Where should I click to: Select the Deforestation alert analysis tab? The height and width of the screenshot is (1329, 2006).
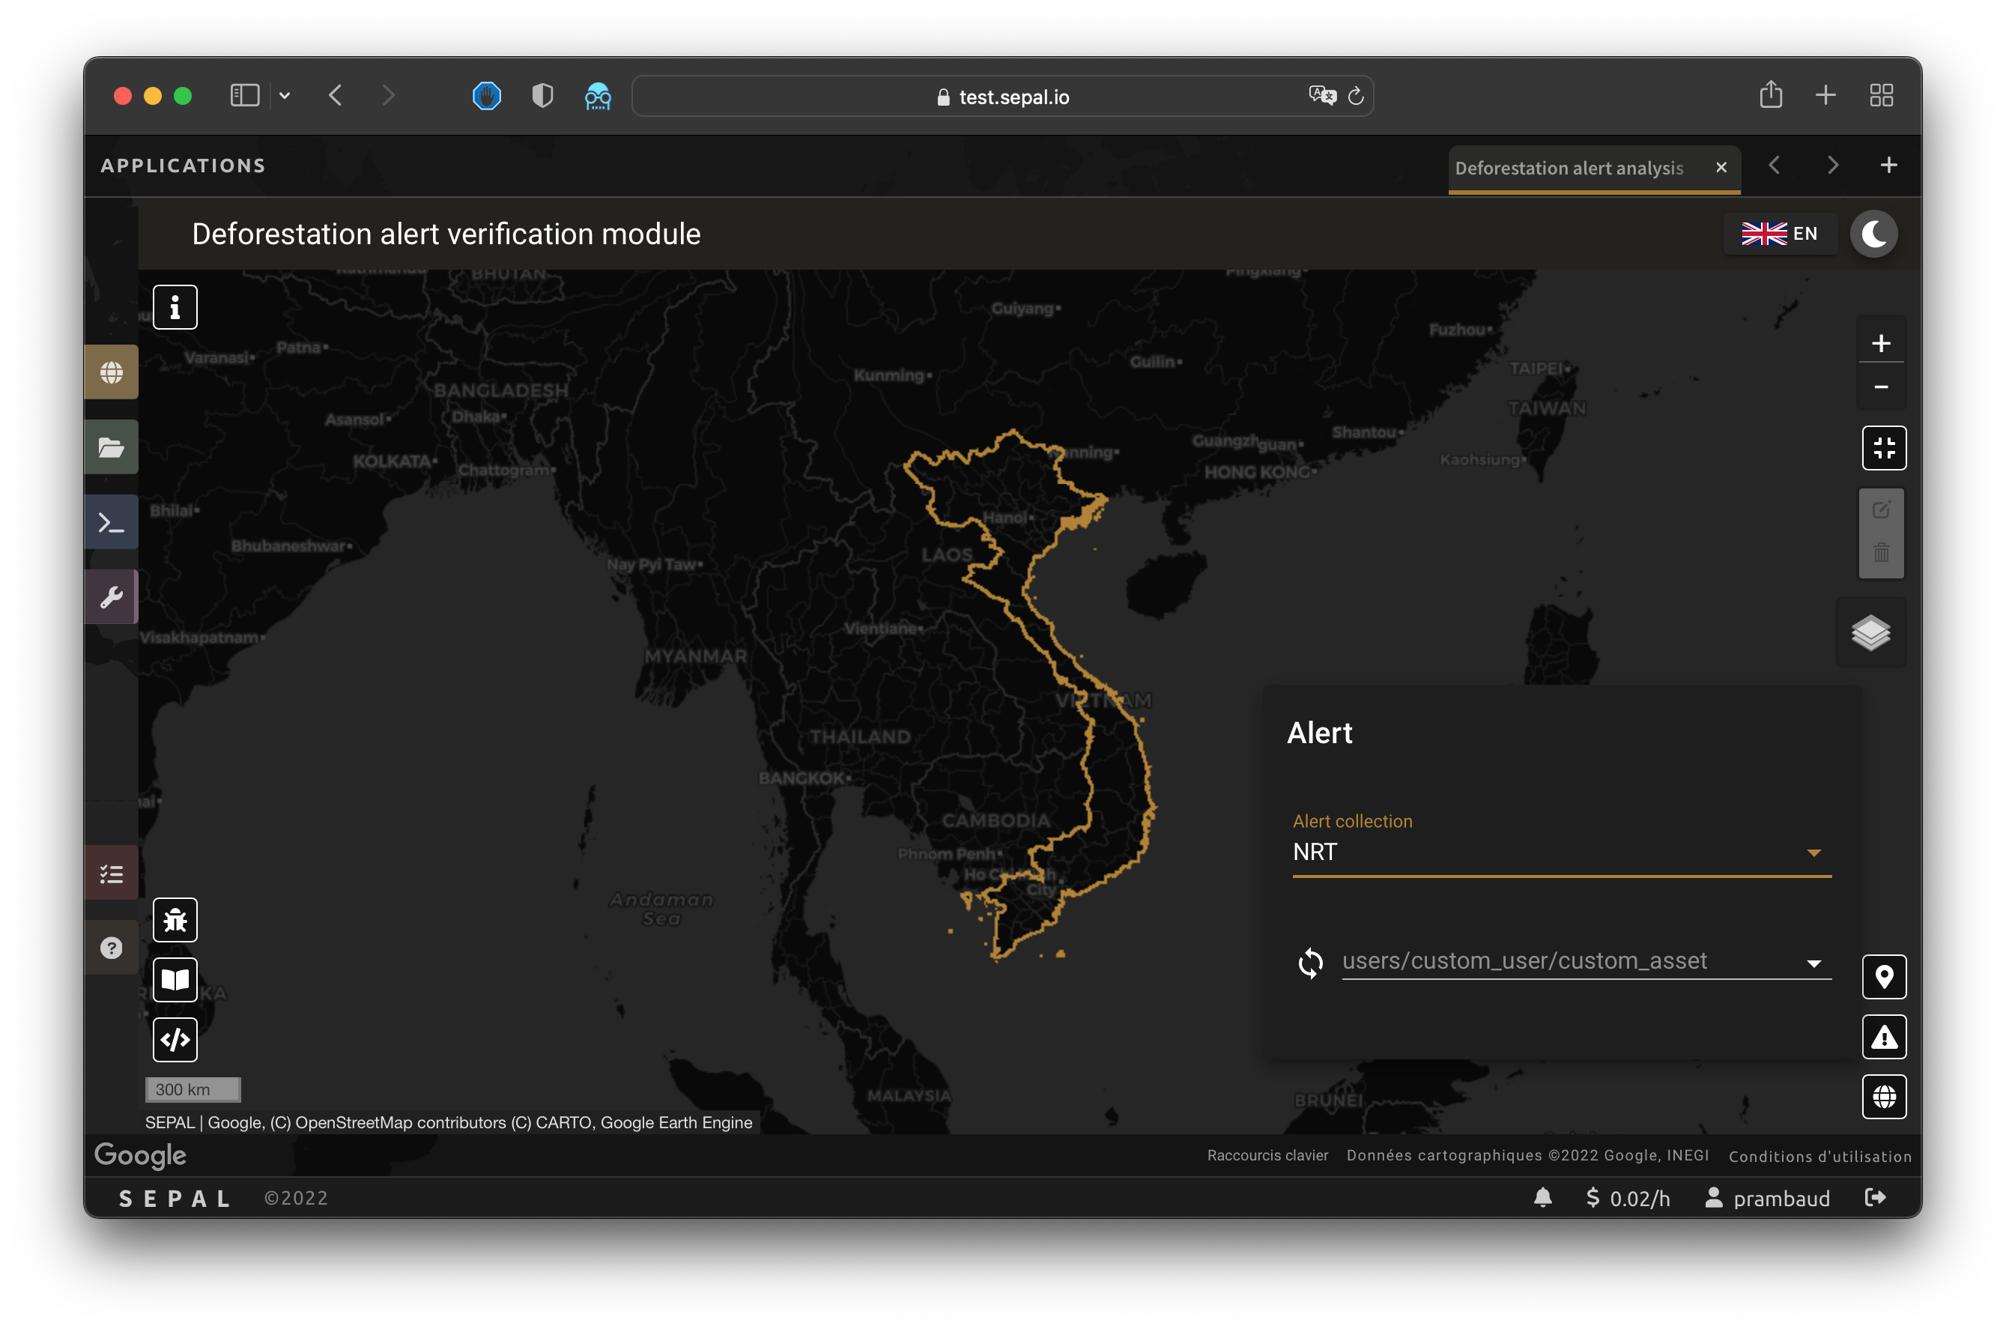[1569, 168]
